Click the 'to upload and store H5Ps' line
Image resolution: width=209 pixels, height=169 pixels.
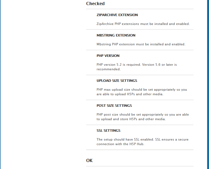(131, 119)
